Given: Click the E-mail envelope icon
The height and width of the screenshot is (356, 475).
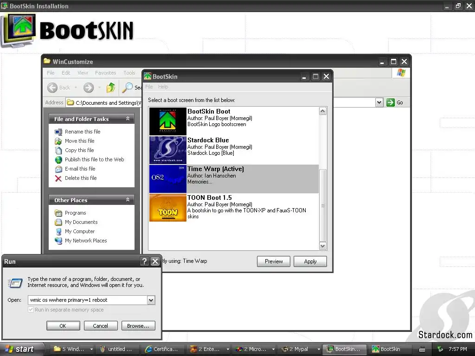Looking at the screenshot, I should [58, 169].
